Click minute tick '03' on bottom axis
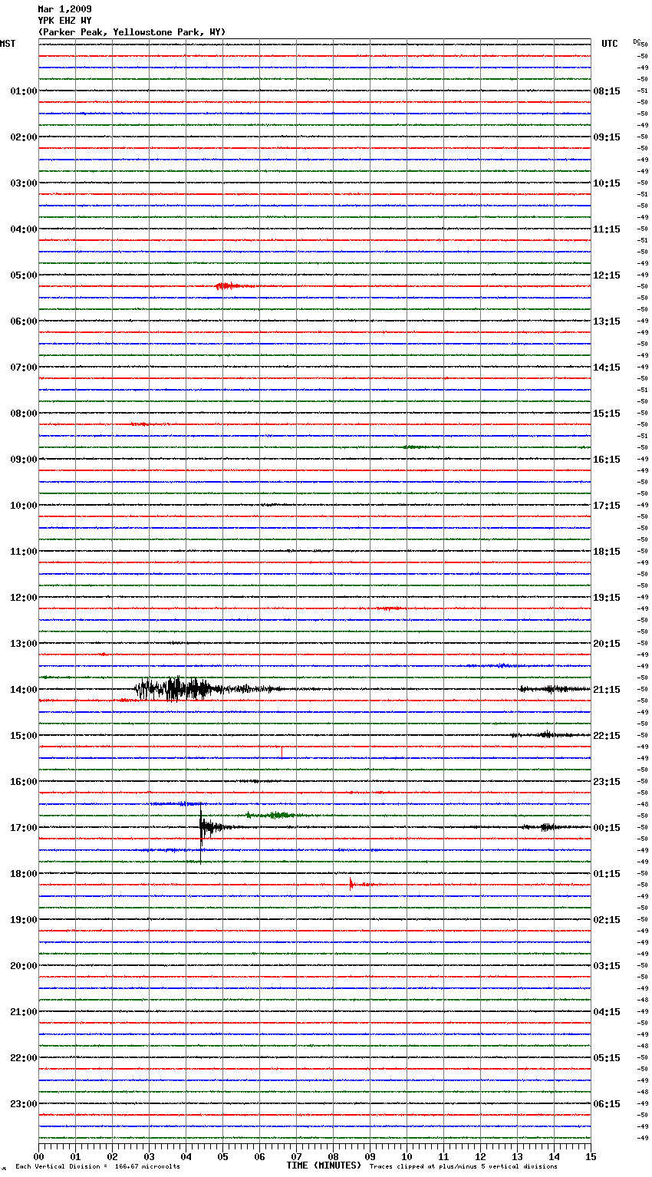The height and width of the screenshot is (1177, 652). click(x=150, y=1156)
